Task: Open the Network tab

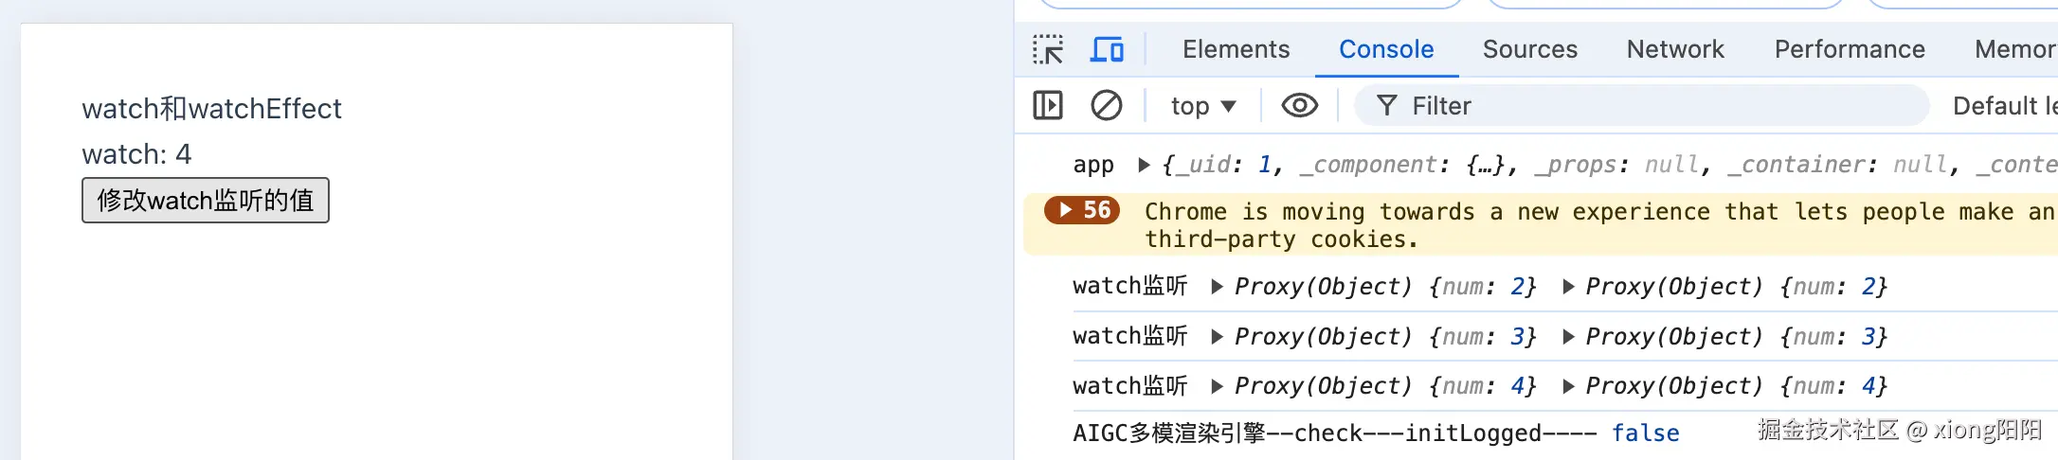Action: tap(1675, 49)
